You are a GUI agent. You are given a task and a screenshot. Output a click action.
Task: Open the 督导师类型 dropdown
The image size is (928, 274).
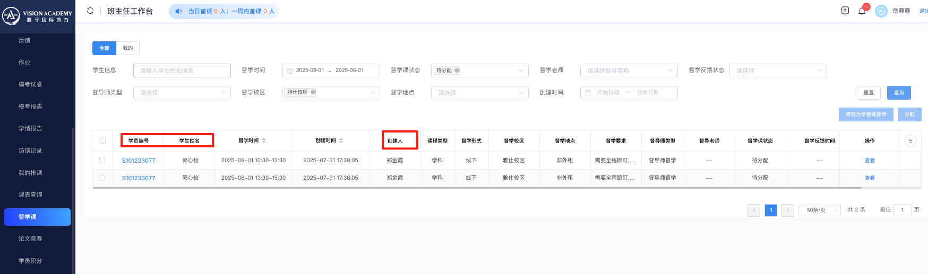182,93
